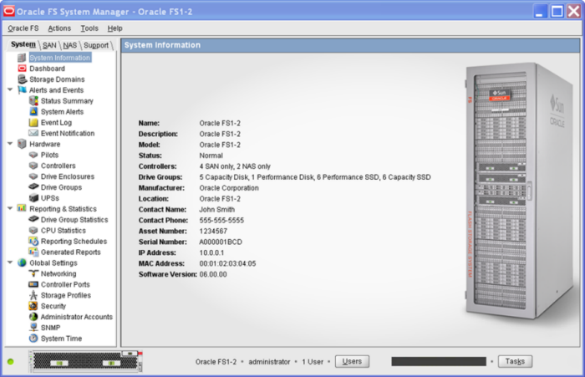
Task: Click the System Alerts warning icon
Action: [x=33, y=112]
